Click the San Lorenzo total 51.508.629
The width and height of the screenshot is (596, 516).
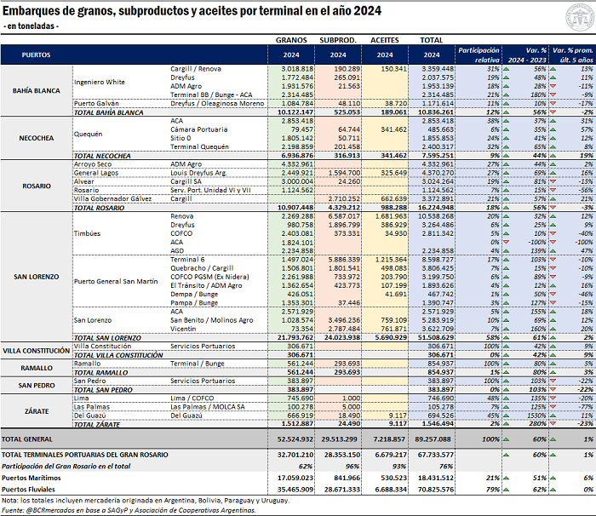point(436,338)
